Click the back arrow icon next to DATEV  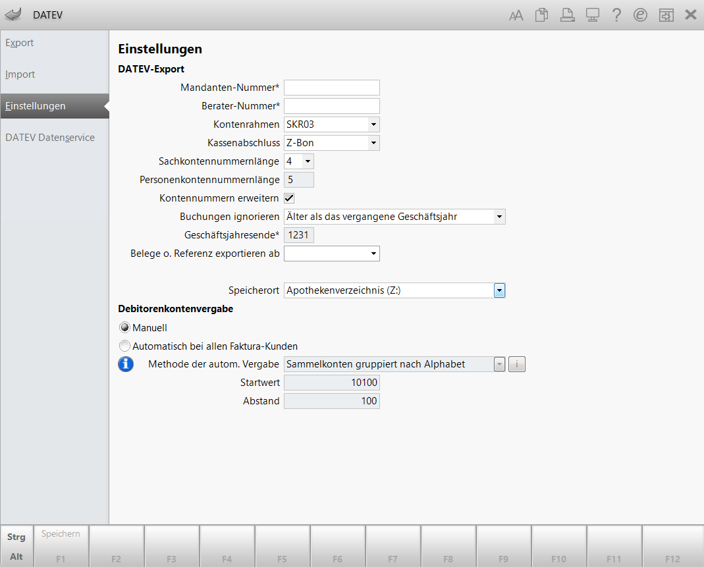pyautogui.click(x=13, y=14)
